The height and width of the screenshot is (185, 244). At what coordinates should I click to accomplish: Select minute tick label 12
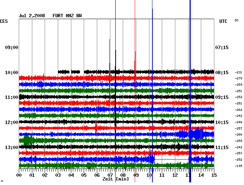click(x=175, y=175)
